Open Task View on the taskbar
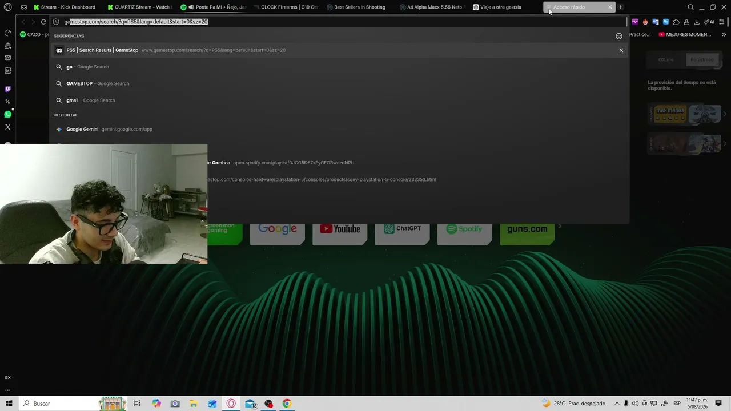731x411 pixels. click(x=137, y=404)
